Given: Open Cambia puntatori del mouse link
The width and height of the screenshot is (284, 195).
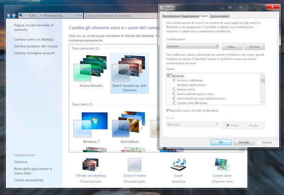Looking at the screenshot, I should (36, 46).
